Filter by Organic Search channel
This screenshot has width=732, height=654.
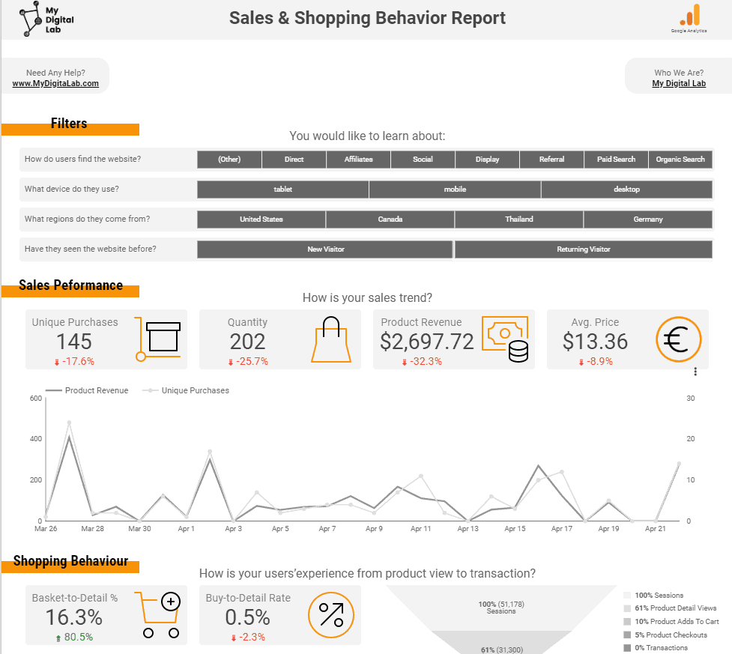(680, 159)
